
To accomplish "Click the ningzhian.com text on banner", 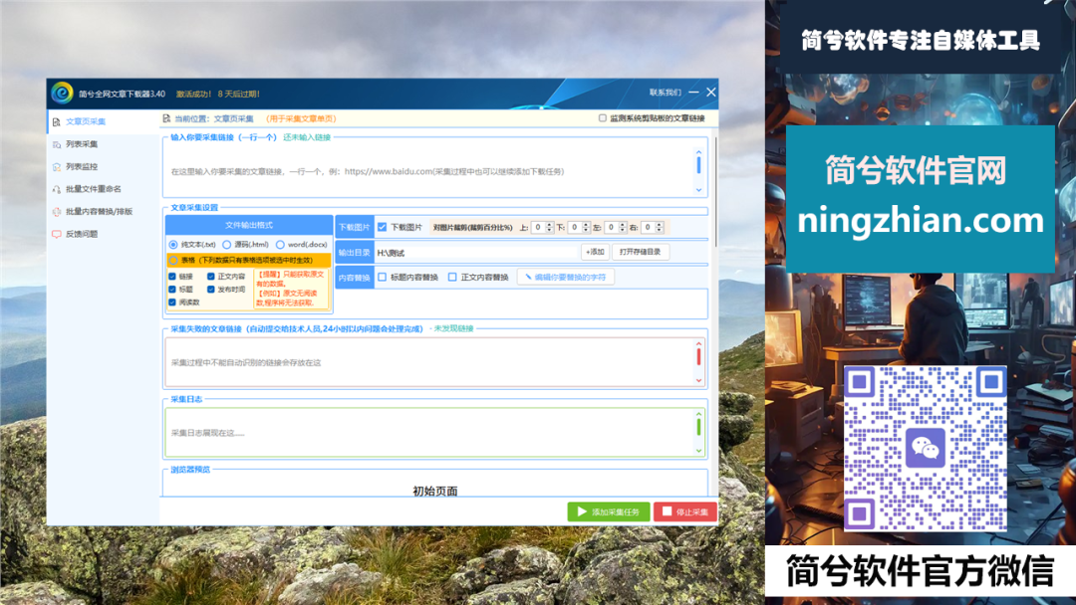I will pyautogui.click(x=921, y=221).
